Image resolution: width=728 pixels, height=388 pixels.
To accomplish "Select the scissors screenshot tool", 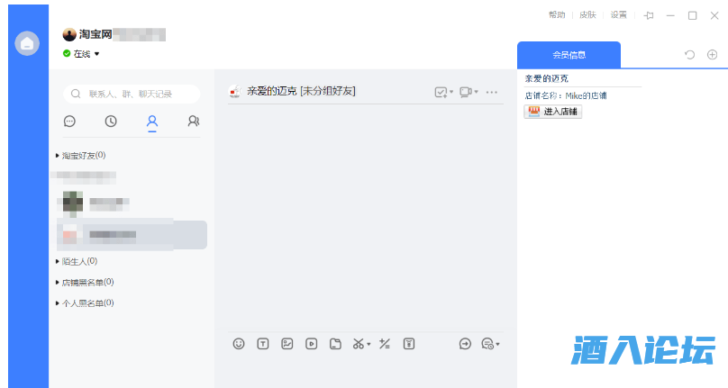I will point(358,343).
